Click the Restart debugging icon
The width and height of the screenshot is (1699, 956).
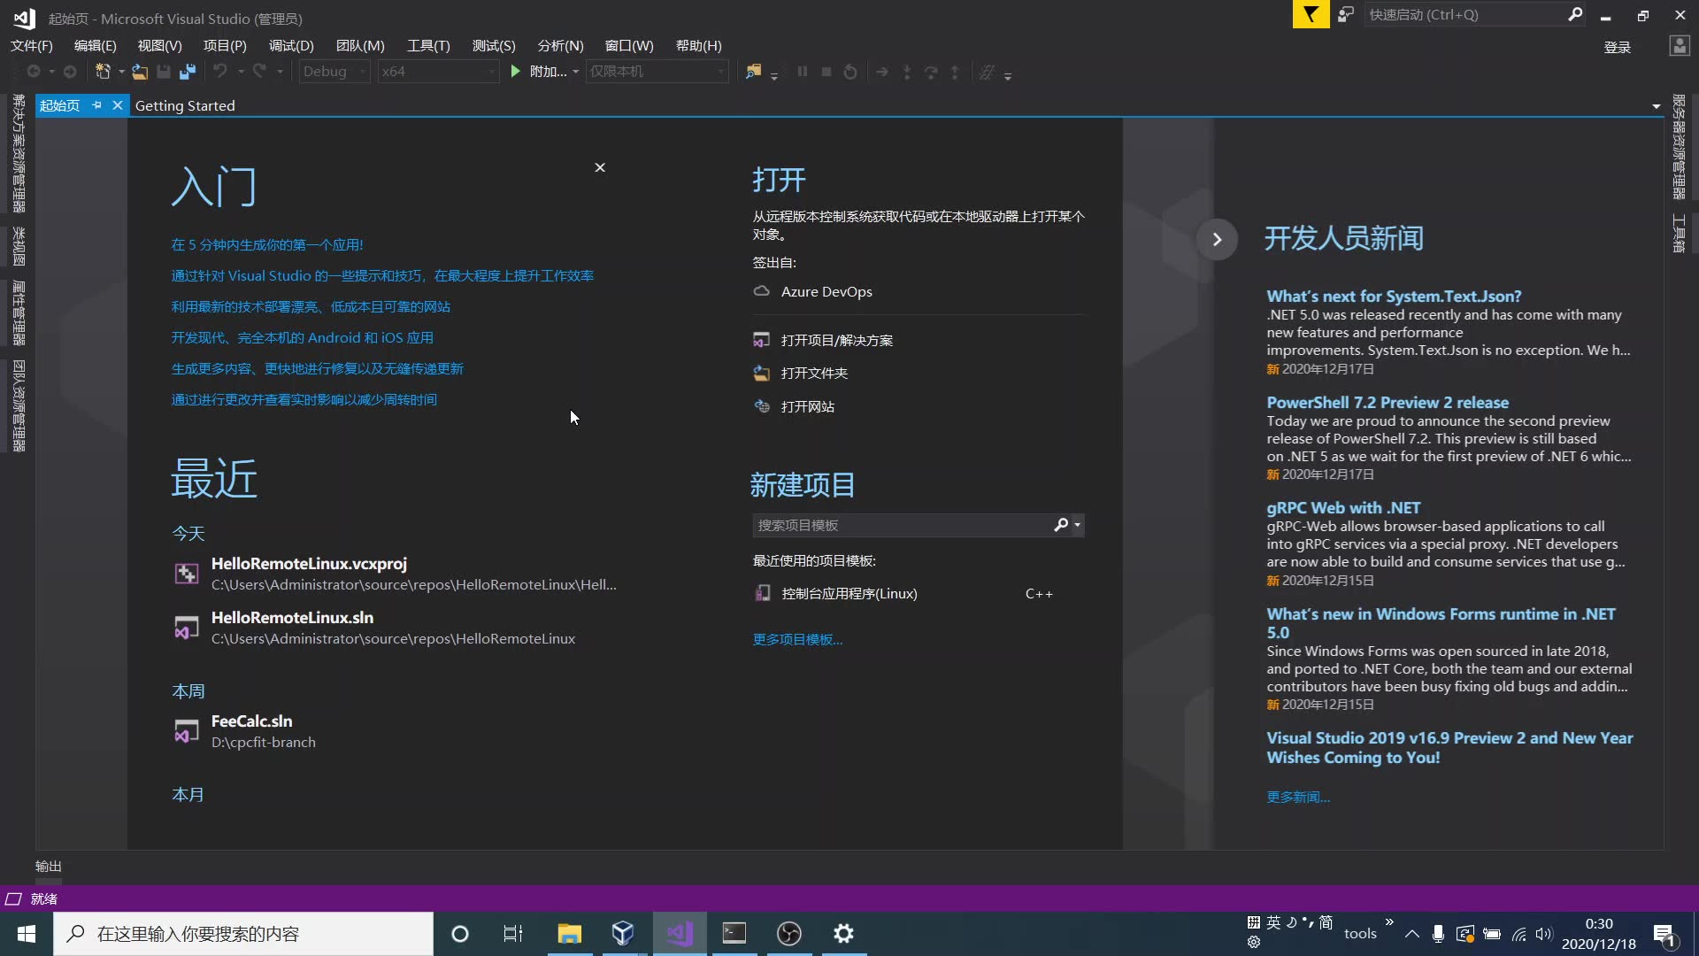point(850,72)
